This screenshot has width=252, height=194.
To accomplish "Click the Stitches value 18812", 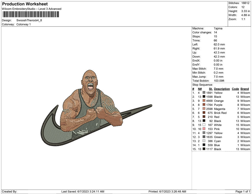I will [245, 3].
